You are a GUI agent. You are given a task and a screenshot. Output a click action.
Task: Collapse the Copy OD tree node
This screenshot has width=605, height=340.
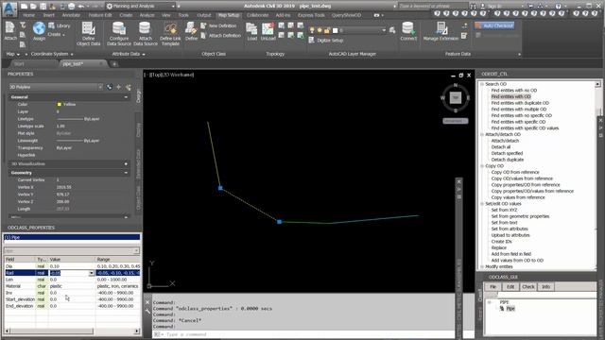tap(482, 166)
